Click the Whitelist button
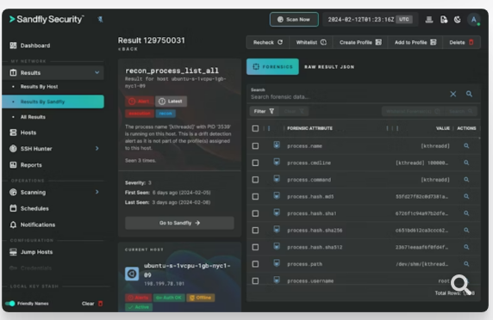The width and height of the screenshot is (493, 320). [311, 42]
